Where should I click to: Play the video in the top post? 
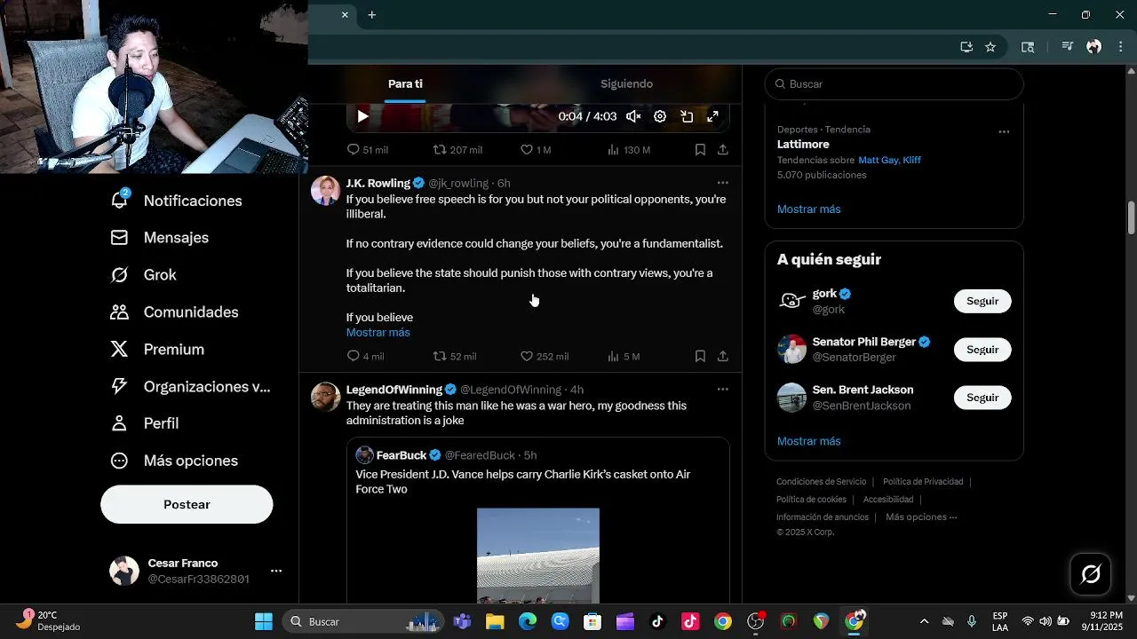(362, 116)
